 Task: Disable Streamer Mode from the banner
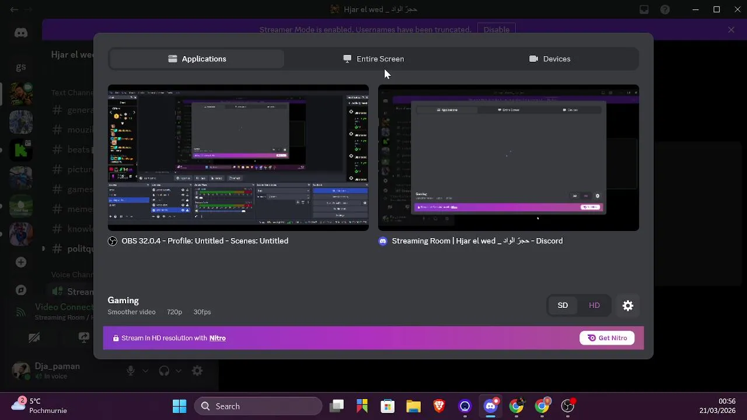point(497,29)
